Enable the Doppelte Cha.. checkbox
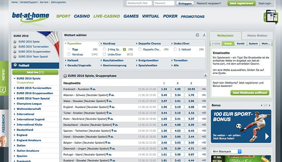This screenshot has width=282, height=162. pyautogui.click(x=140, y=49)
